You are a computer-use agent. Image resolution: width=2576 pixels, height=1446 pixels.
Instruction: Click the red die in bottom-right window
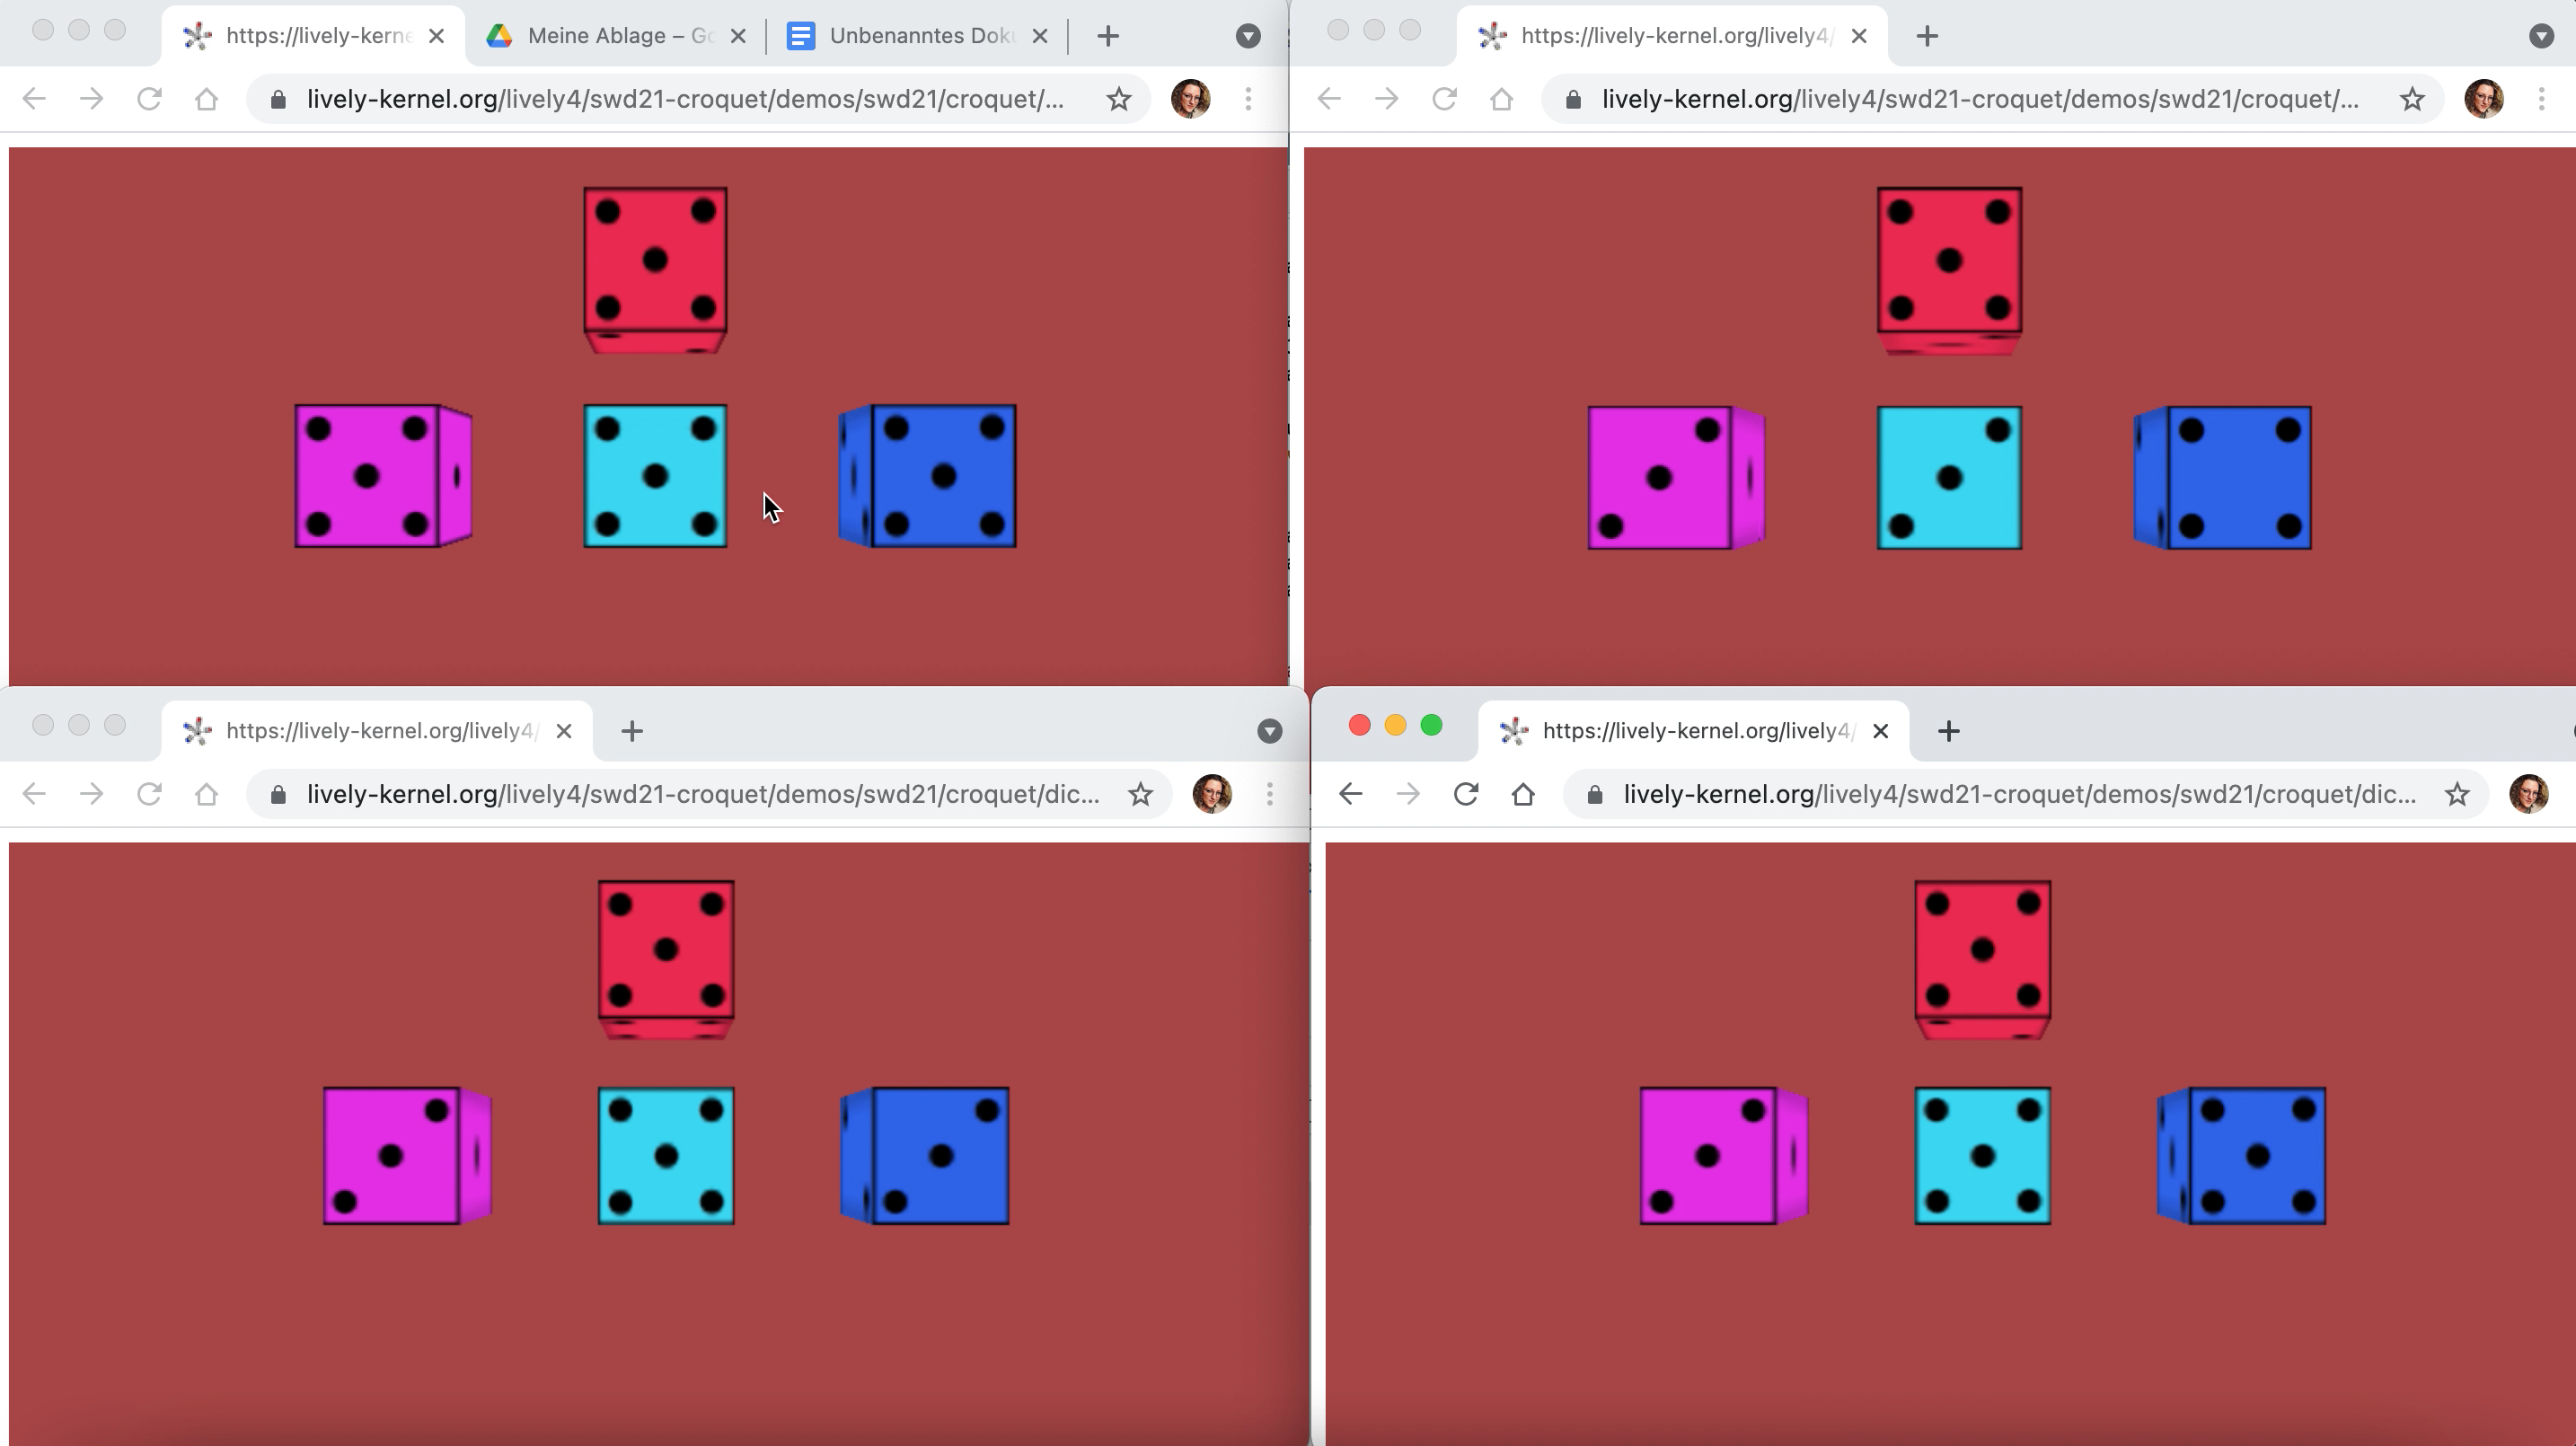[1982, 950]
